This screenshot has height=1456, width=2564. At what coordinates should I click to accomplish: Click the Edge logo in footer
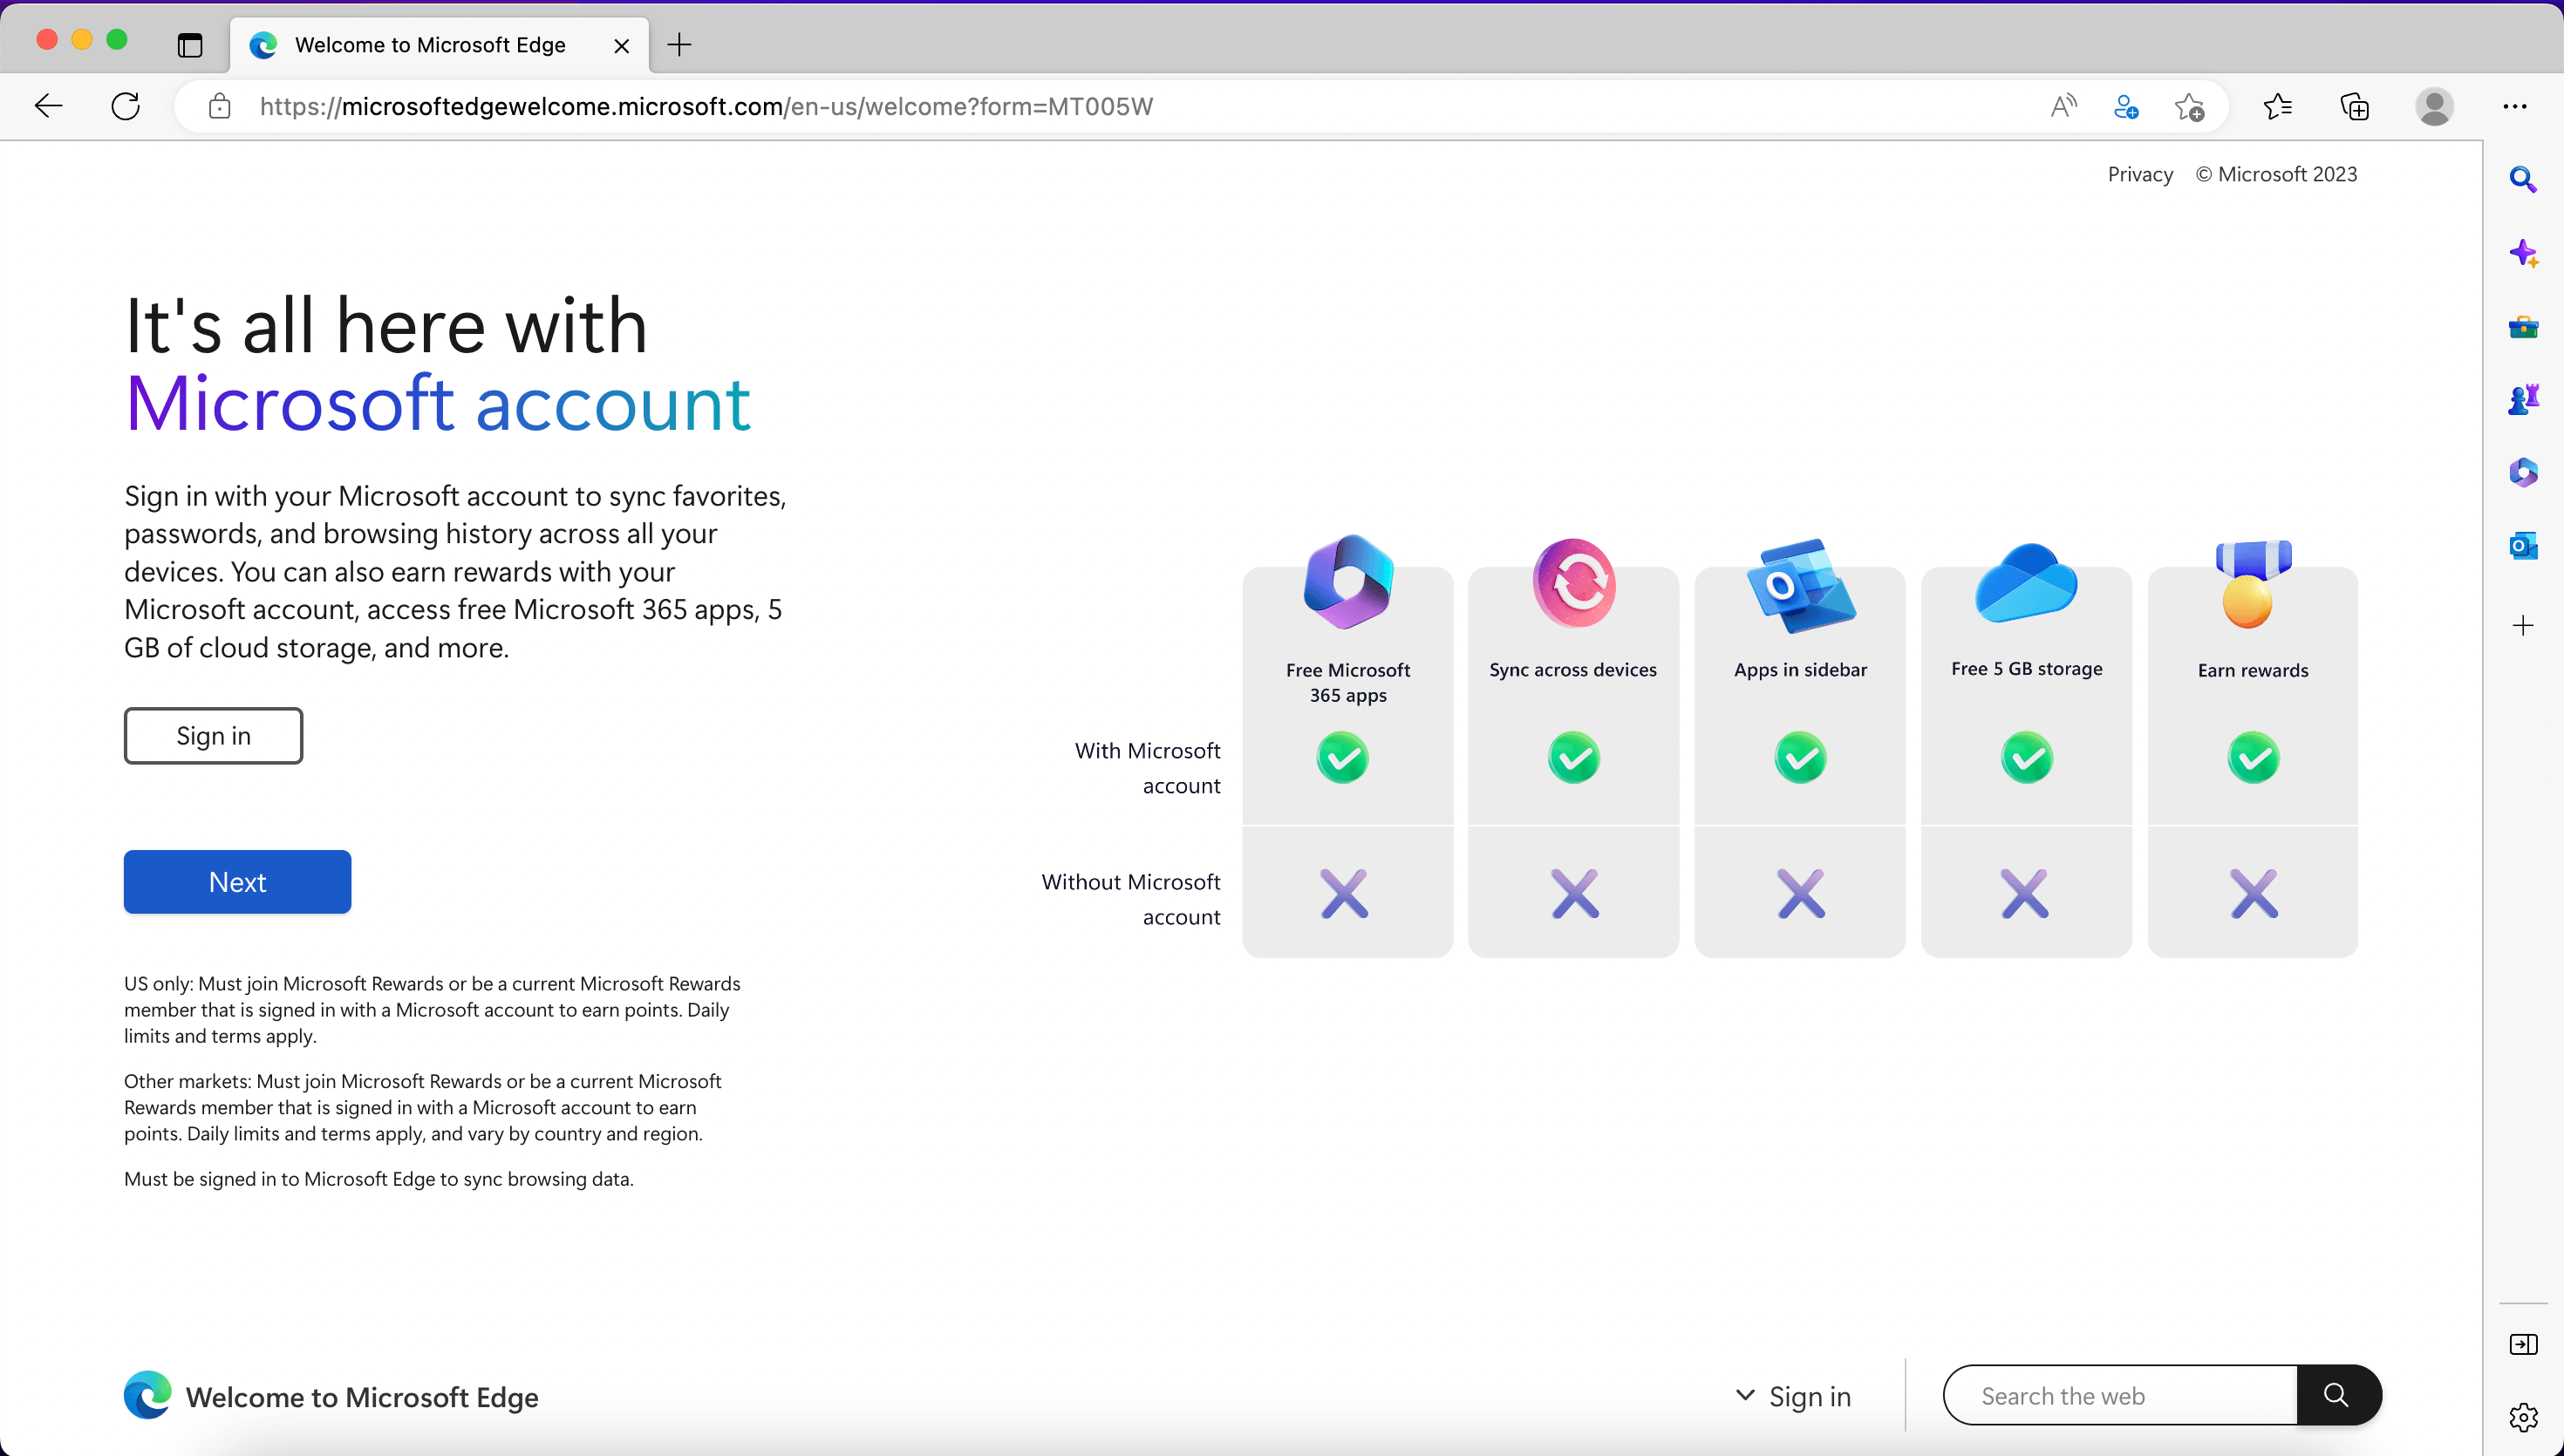[x=148, y=1395]
